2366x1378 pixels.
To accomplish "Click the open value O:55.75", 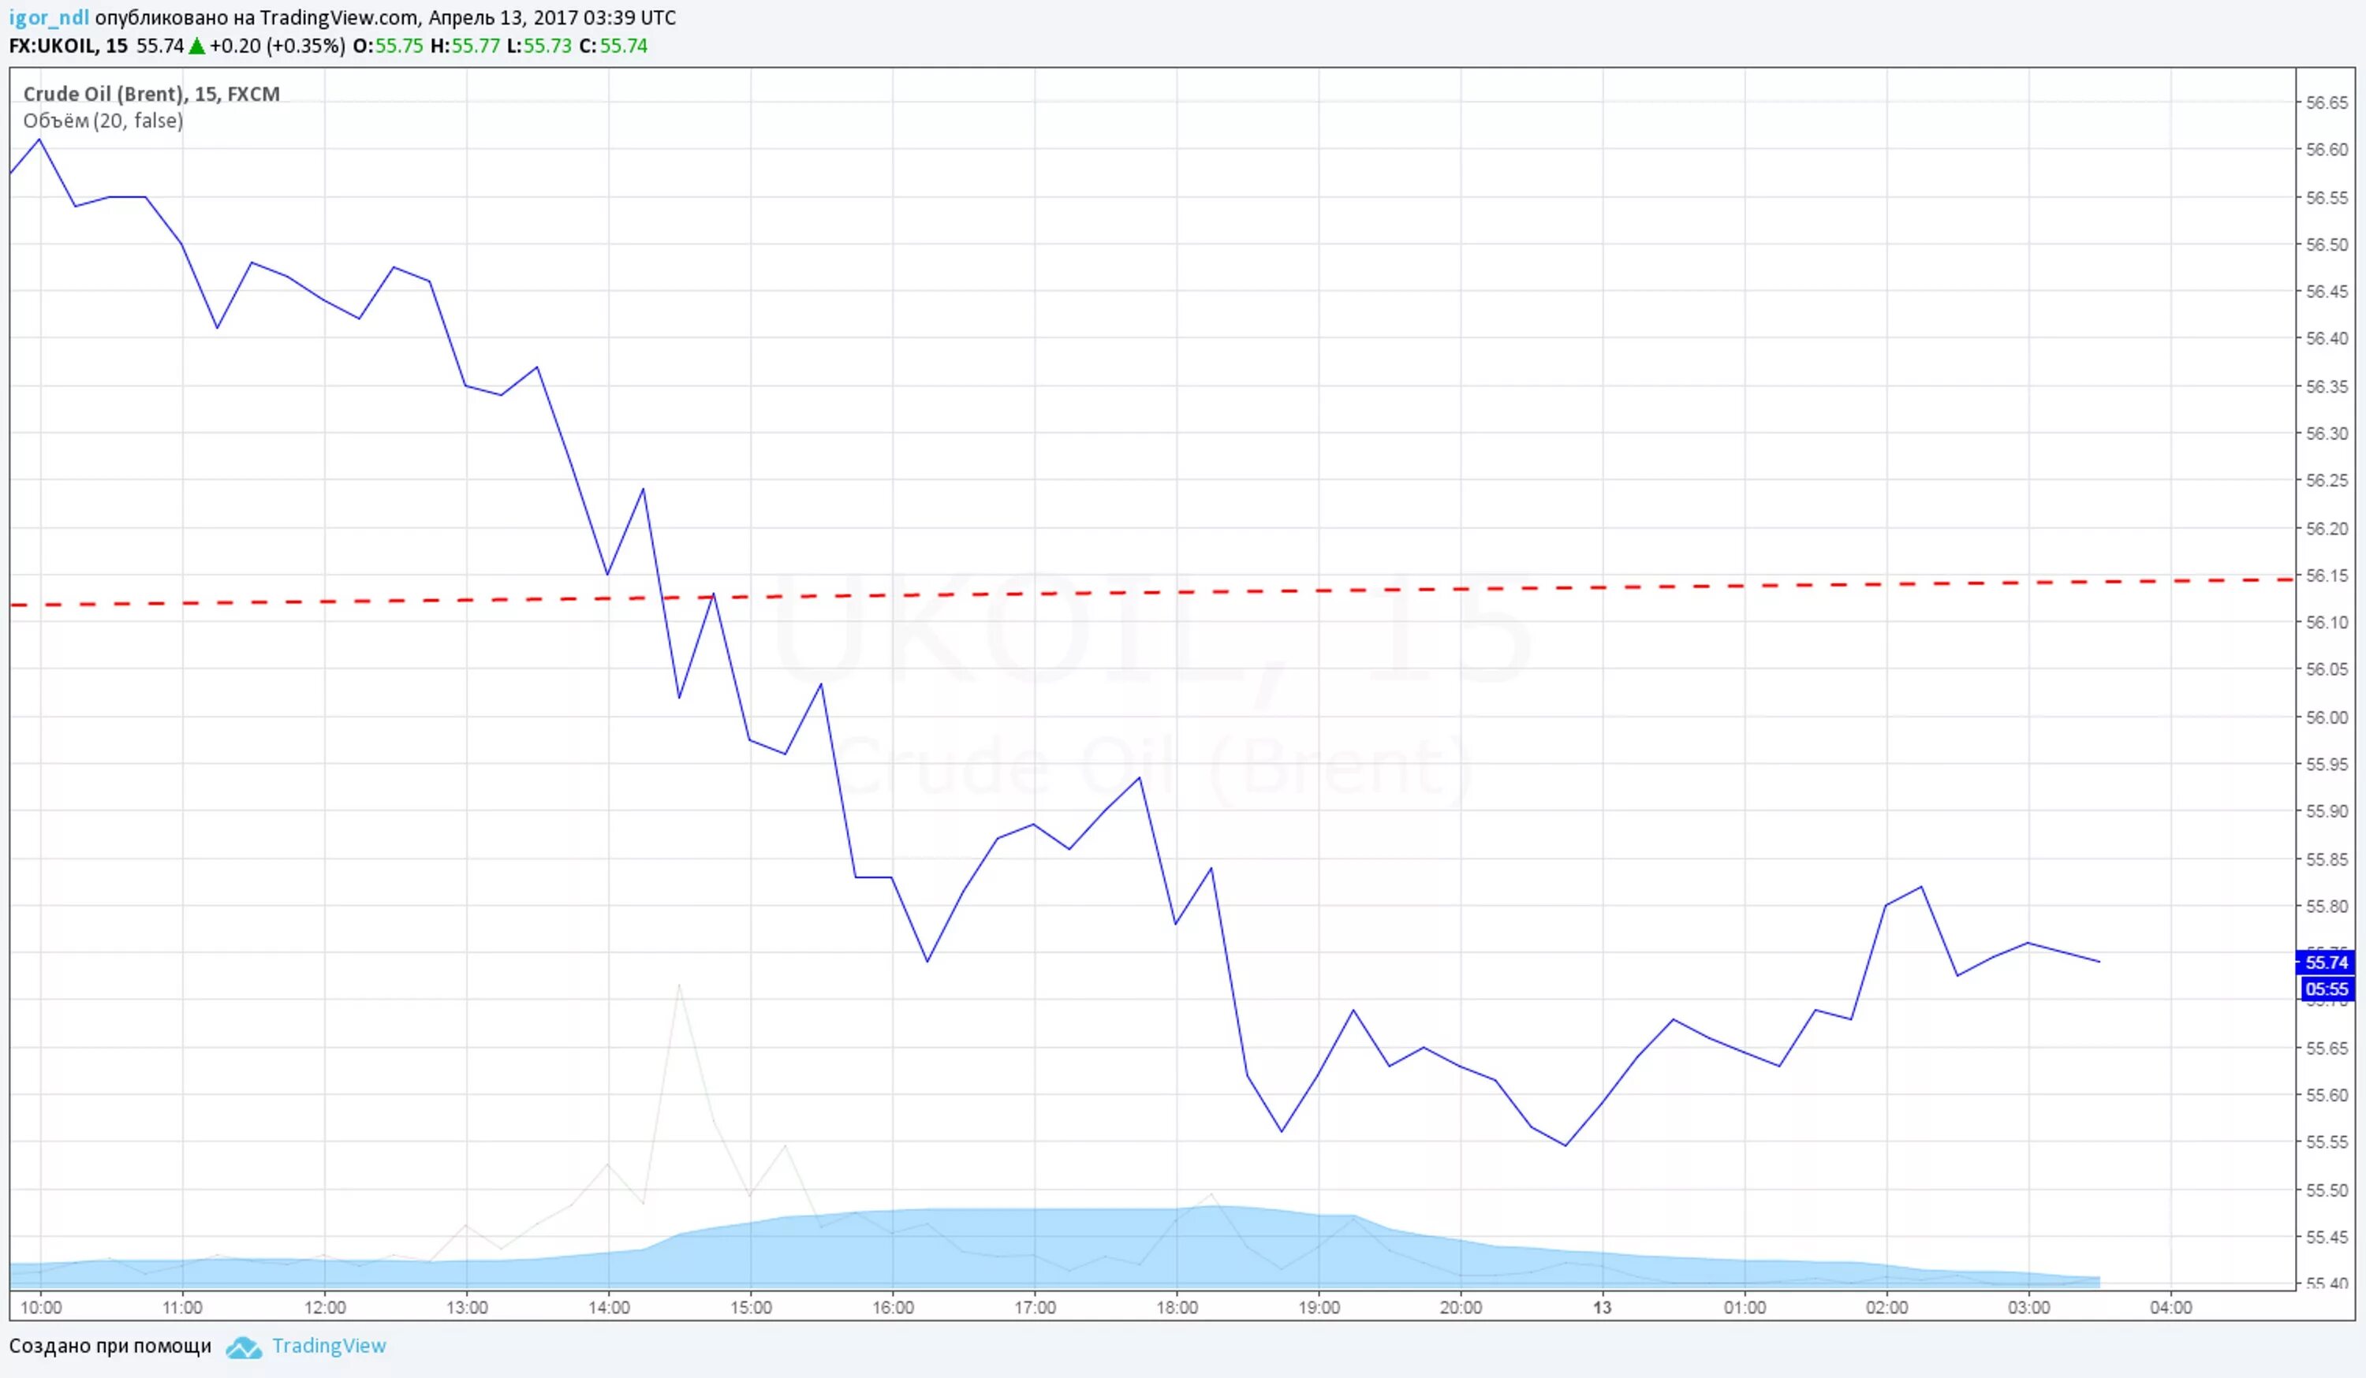I will 388,46.
